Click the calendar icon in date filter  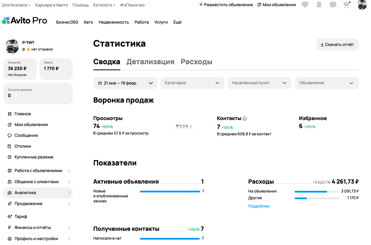click(x=100, y=83)
